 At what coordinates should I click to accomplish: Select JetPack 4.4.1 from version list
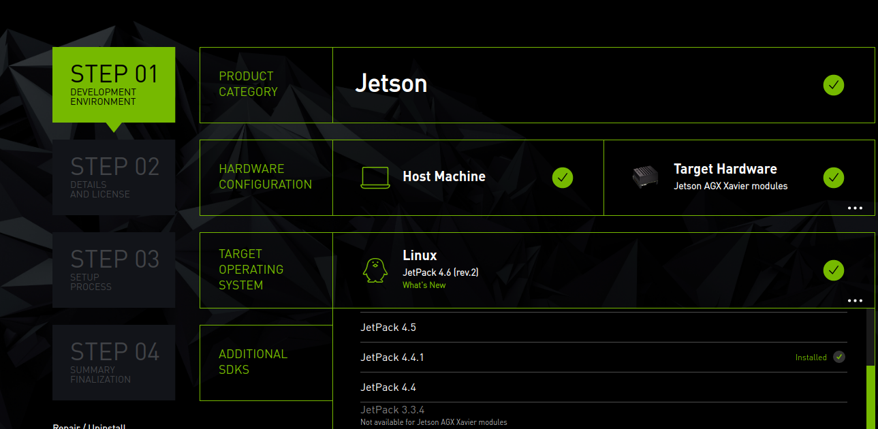[x=603, y=357]
